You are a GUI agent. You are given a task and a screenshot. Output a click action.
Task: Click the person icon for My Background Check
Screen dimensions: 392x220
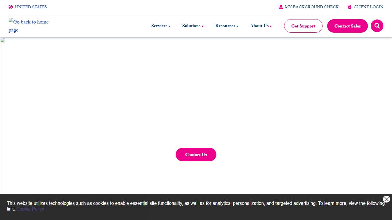pyautogui.click(x=281, y=7)
